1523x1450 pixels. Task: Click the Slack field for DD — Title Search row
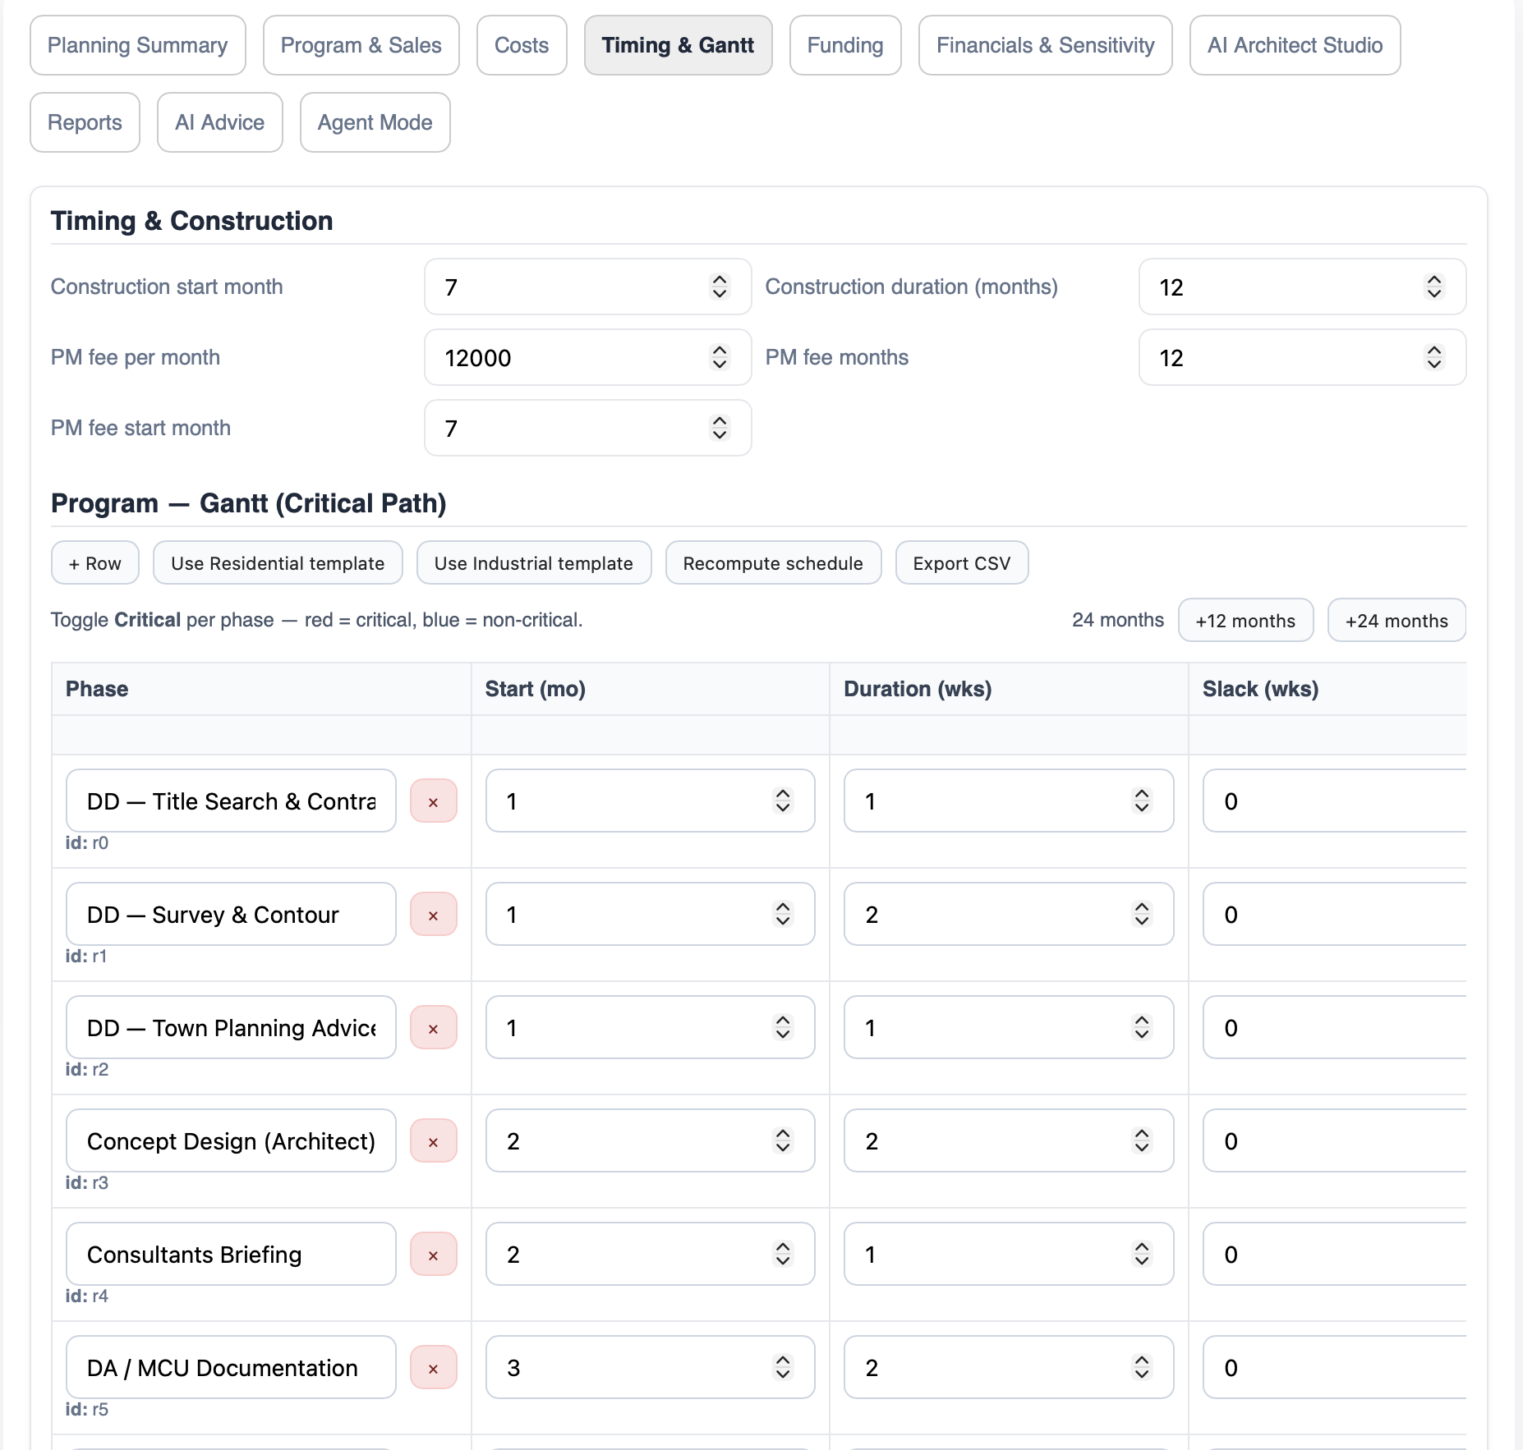tap(1335, 801)
